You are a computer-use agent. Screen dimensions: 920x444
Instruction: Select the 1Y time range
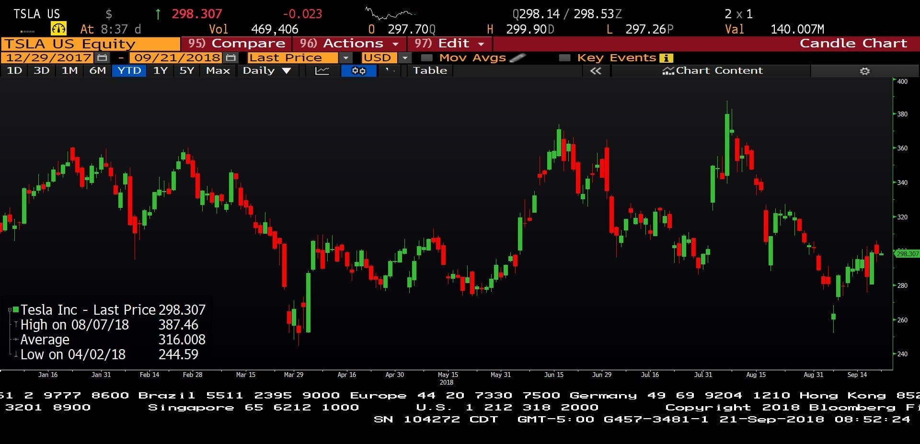click(160, 71)
